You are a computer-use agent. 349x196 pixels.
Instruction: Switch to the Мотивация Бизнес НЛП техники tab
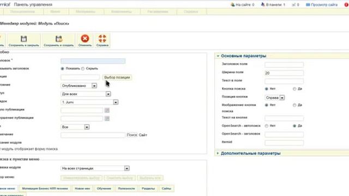(45, 188)
